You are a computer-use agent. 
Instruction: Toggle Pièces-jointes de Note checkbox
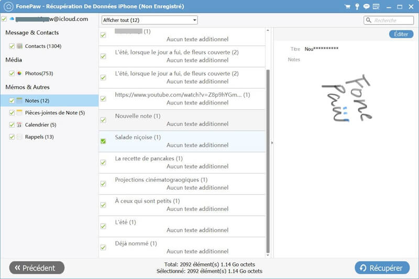[x=12, y=112]
